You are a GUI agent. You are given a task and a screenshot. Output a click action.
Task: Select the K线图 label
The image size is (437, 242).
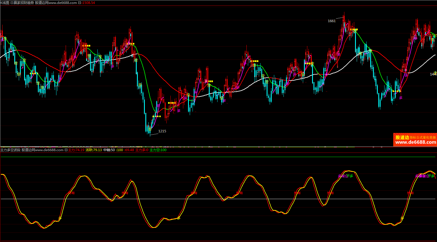(5, 3)
